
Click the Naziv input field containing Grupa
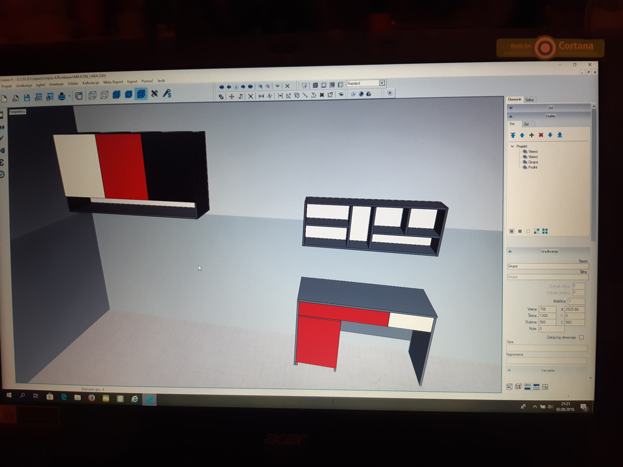(x=548, y=266)
